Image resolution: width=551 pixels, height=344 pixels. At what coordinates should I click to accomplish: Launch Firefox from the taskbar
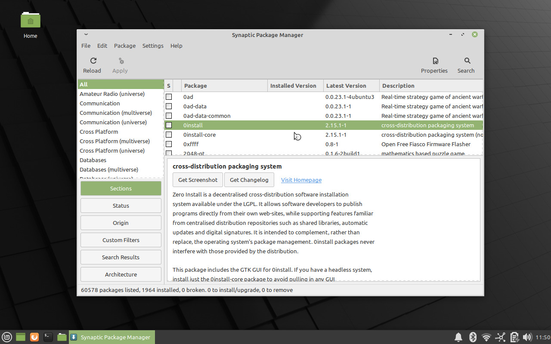pyautogui.click(x=34, y=337)
